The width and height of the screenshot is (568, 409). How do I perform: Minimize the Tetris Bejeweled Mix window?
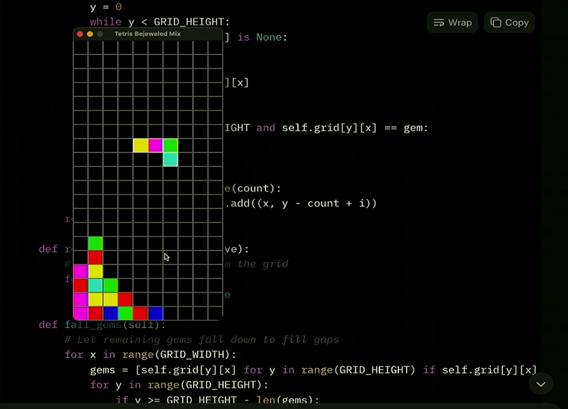click(x=90, y=34)
